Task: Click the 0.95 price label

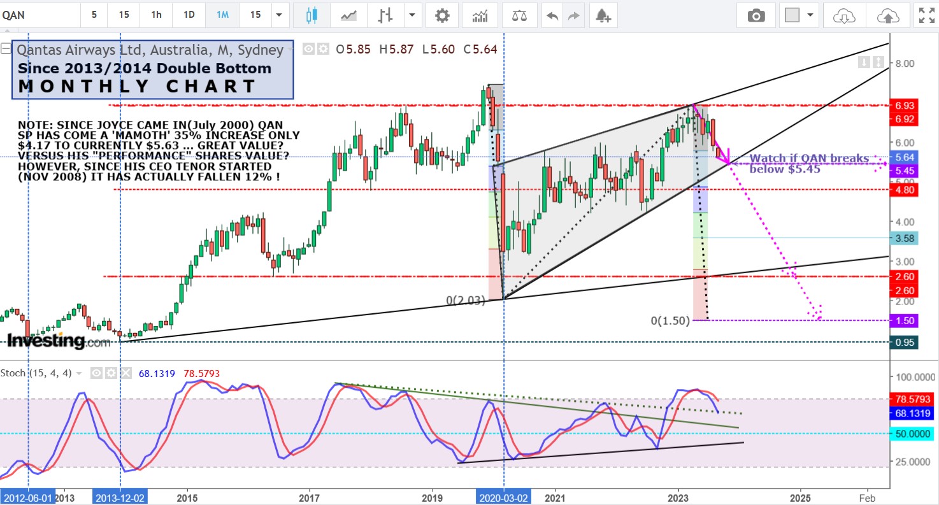Action: pos(905,343)
